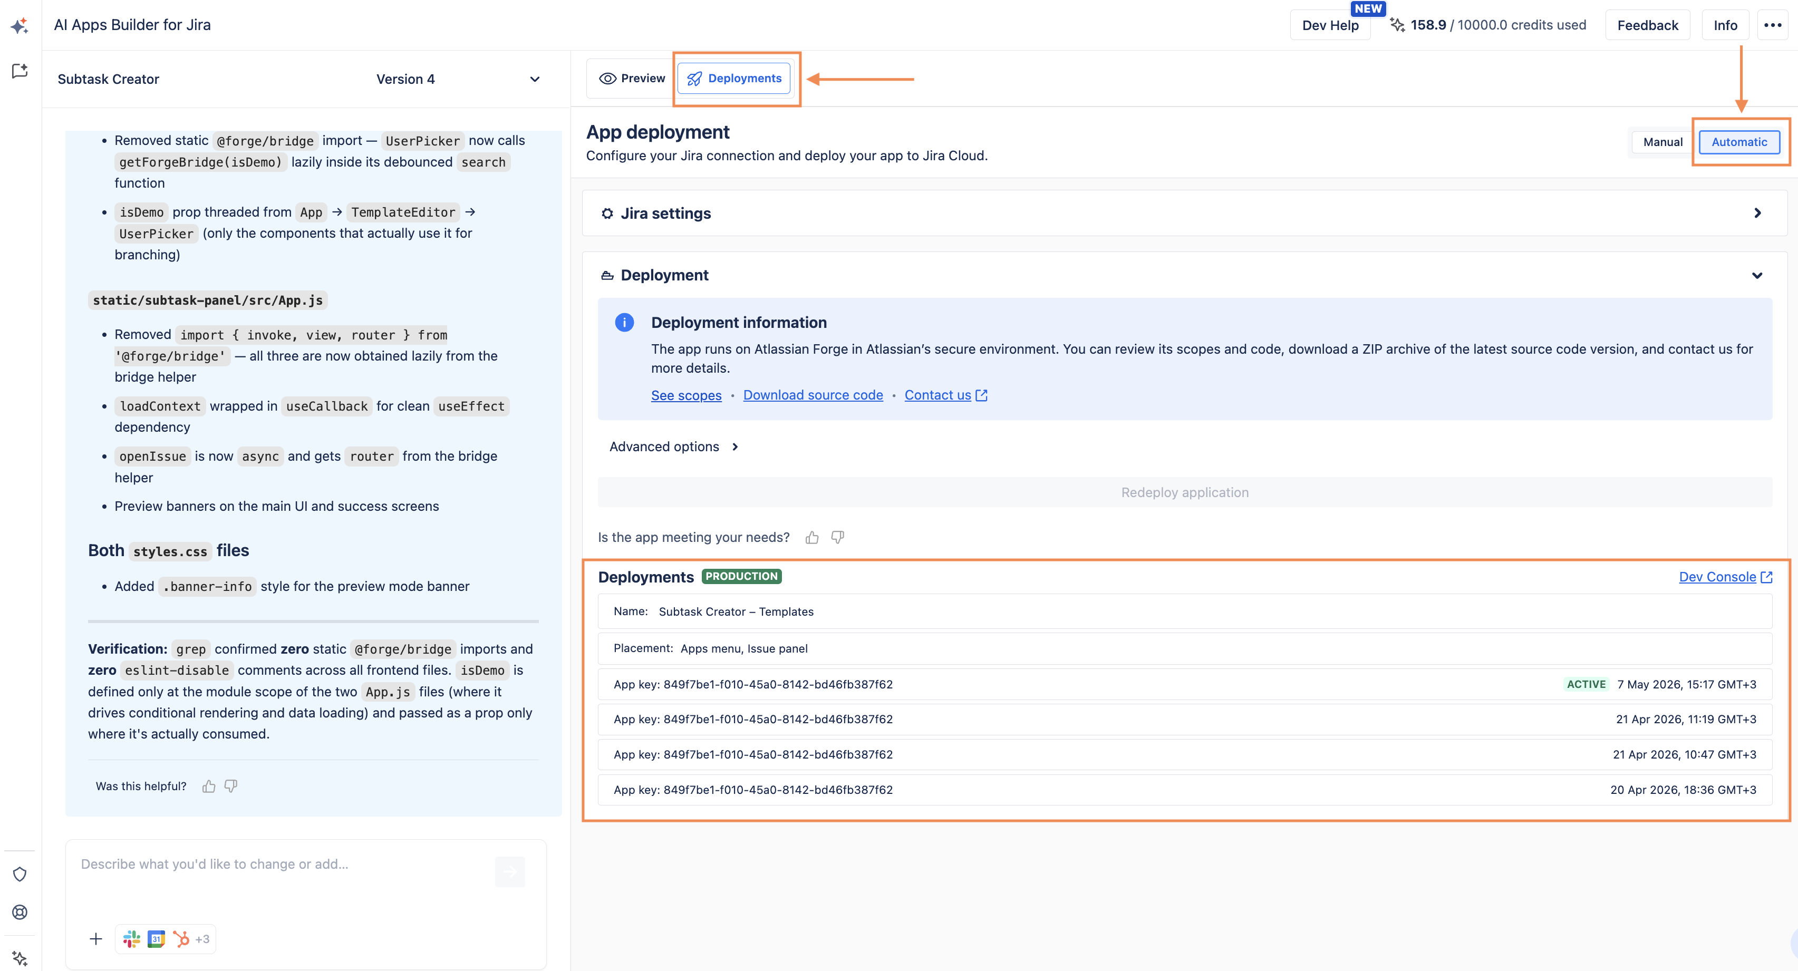Select the deployment dated 21 Apr 2026, 10:47
Viewport: 1798px width, 971px height.
pos(1184,754)
